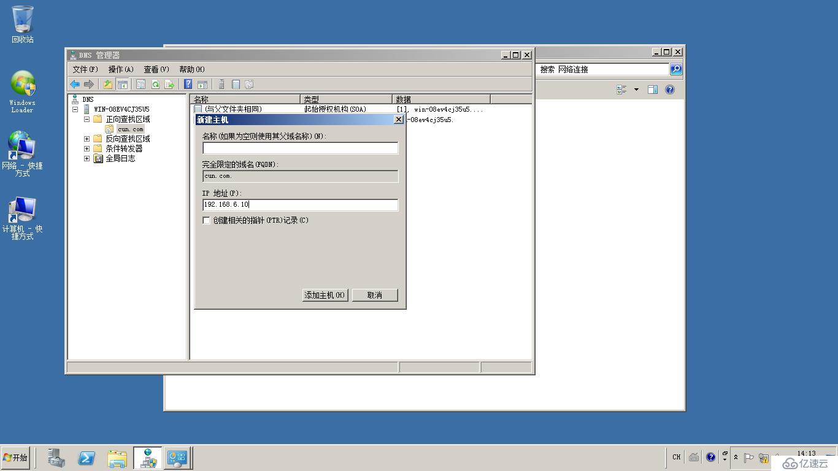The height and width of the screenshot is (471, 838).
Task: Select the Windows Loader desktop icon
Action: [23, 92]
